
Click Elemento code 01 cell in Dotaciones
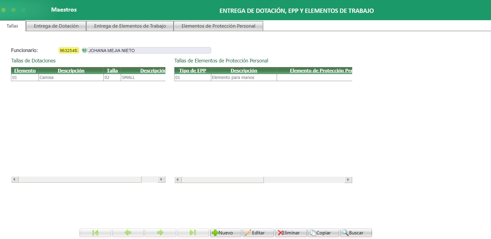point(25,78)
